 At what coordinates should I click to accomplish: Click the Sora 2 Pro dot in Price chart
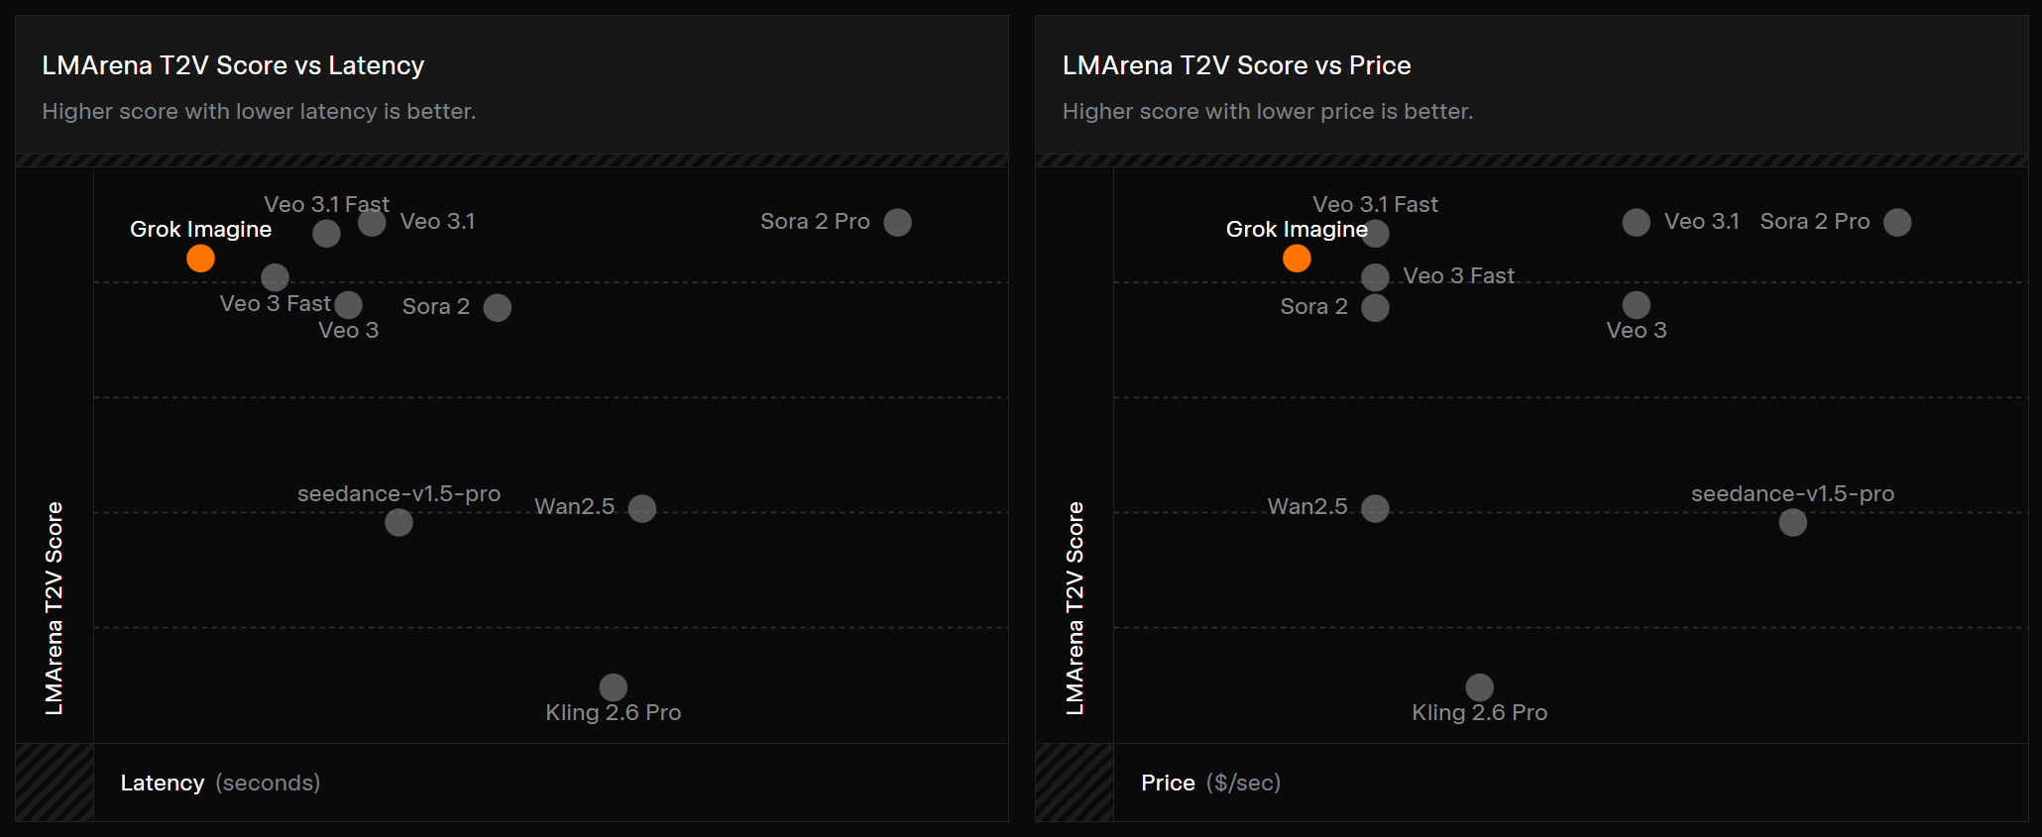pos(1897,222)
